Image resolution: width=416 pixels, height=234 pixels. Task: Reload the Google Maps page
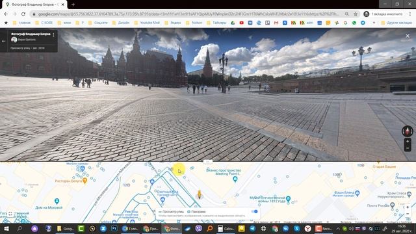(23, 14)
